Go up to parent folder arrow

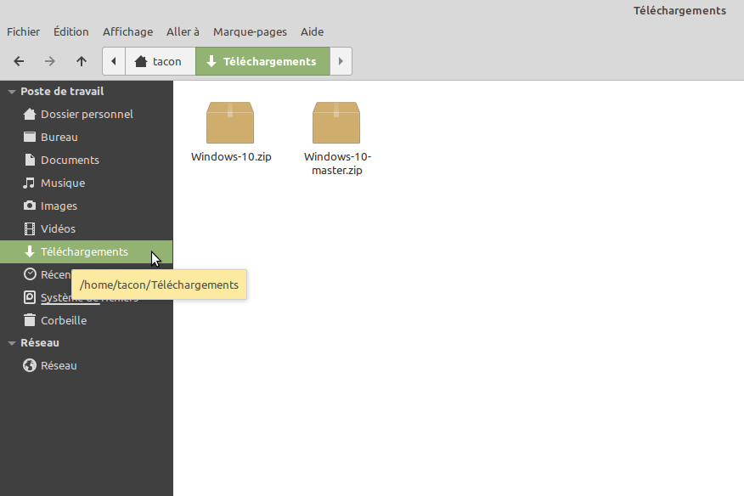[82, 61]
